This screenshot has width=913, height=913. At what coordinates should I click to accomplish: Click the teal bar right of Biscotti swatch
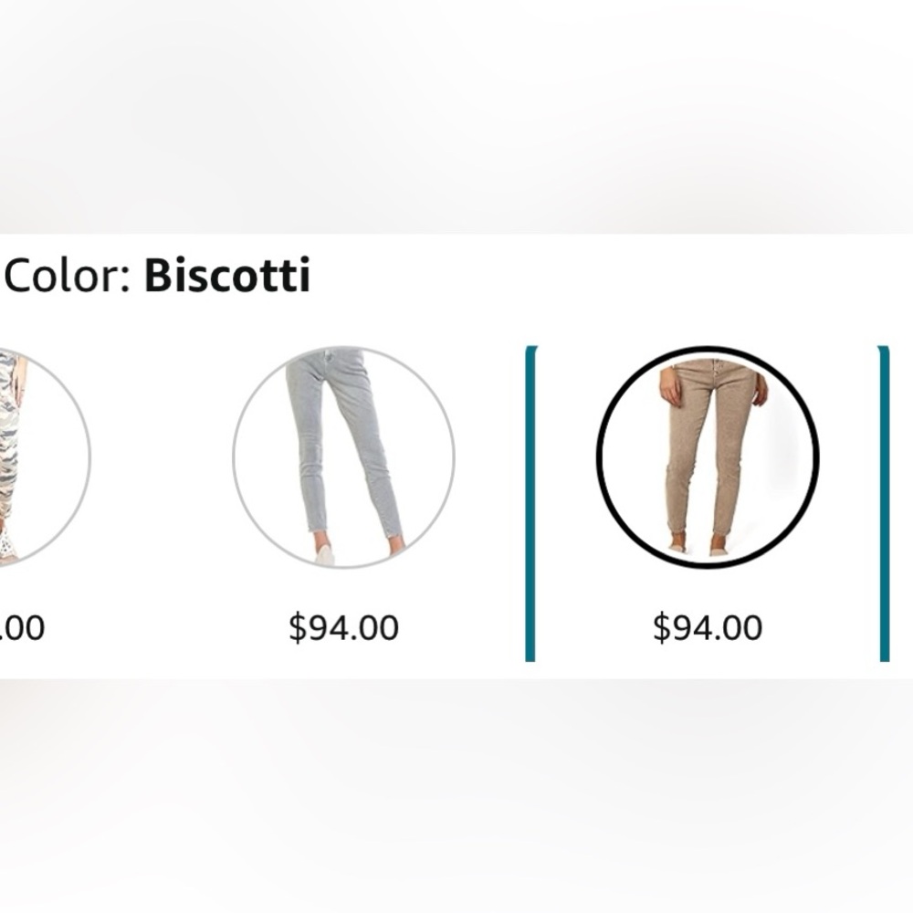884,502
